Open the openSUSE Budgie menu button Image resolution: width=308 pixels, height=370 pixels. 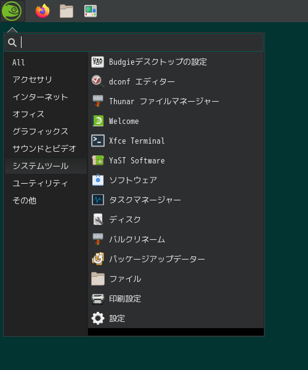[x=12, y=11]
